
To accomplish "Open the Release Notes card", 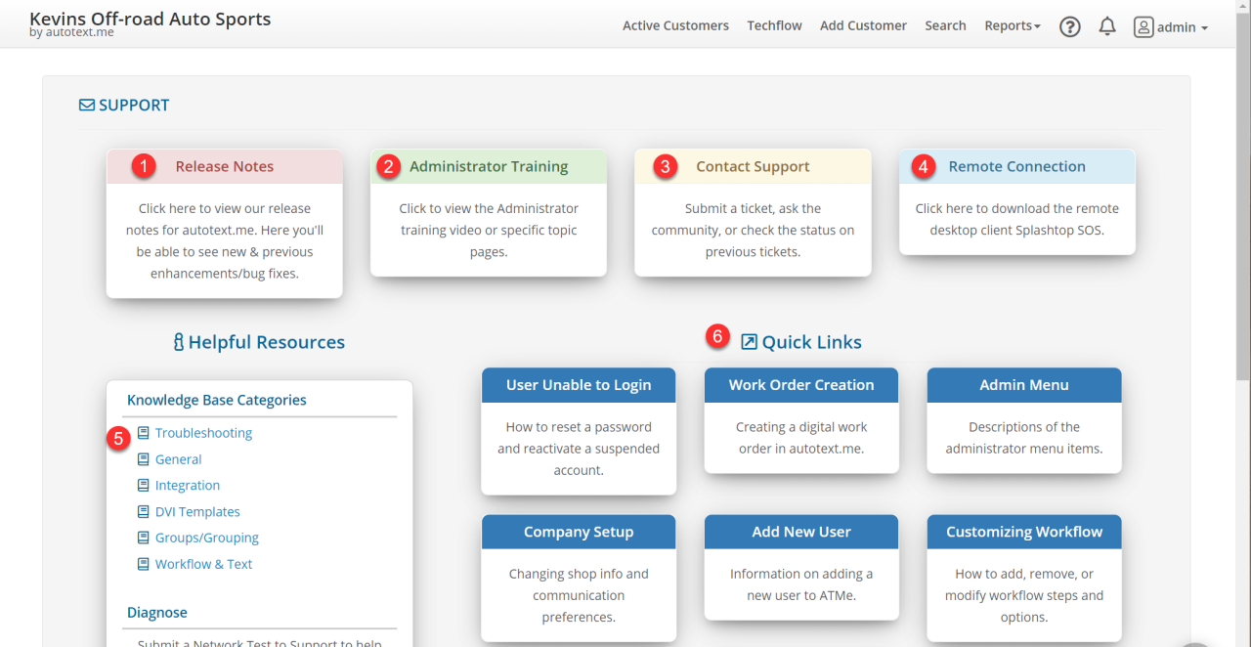I will coord(225,223).
